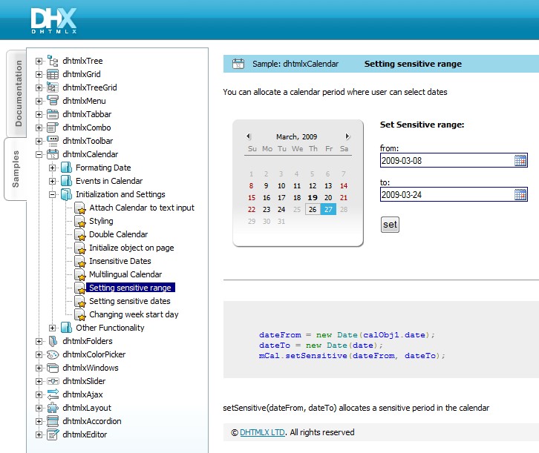Image resolution: width=539 pixels, height=453 pixels.
Task: Open the Double Calendar sample
Action: tap(118, 234)
